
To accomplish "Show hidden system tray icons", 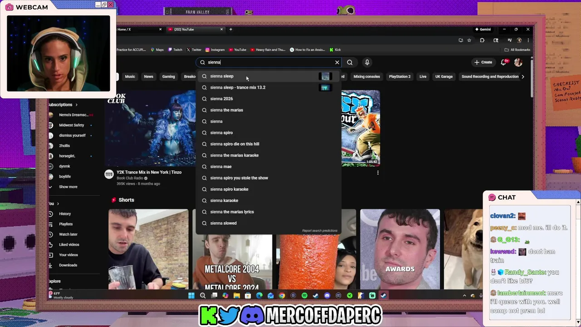I will (464, 296).
